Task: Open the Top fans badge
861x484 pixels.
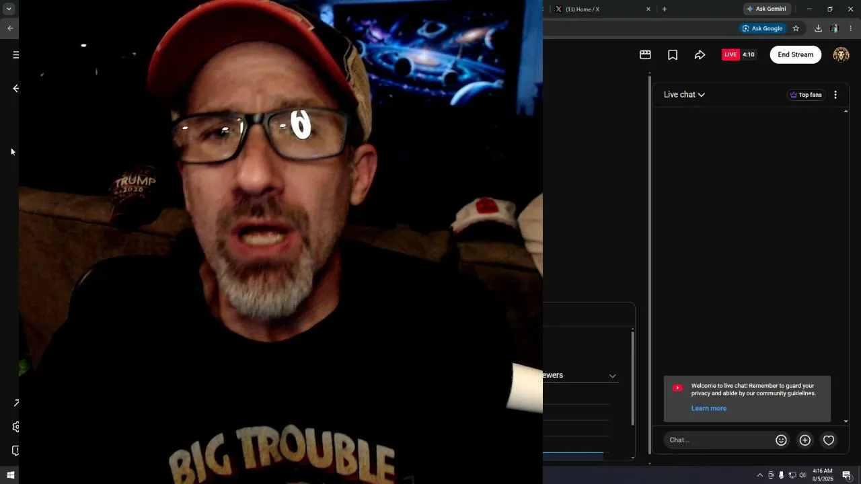Action: click(806, 95)
